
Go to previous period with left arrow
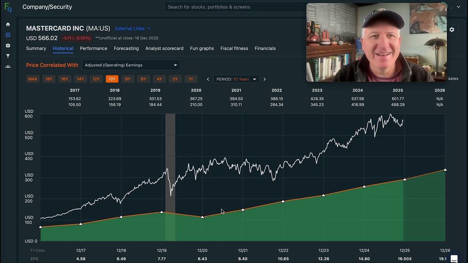click(x=208, y=79)
